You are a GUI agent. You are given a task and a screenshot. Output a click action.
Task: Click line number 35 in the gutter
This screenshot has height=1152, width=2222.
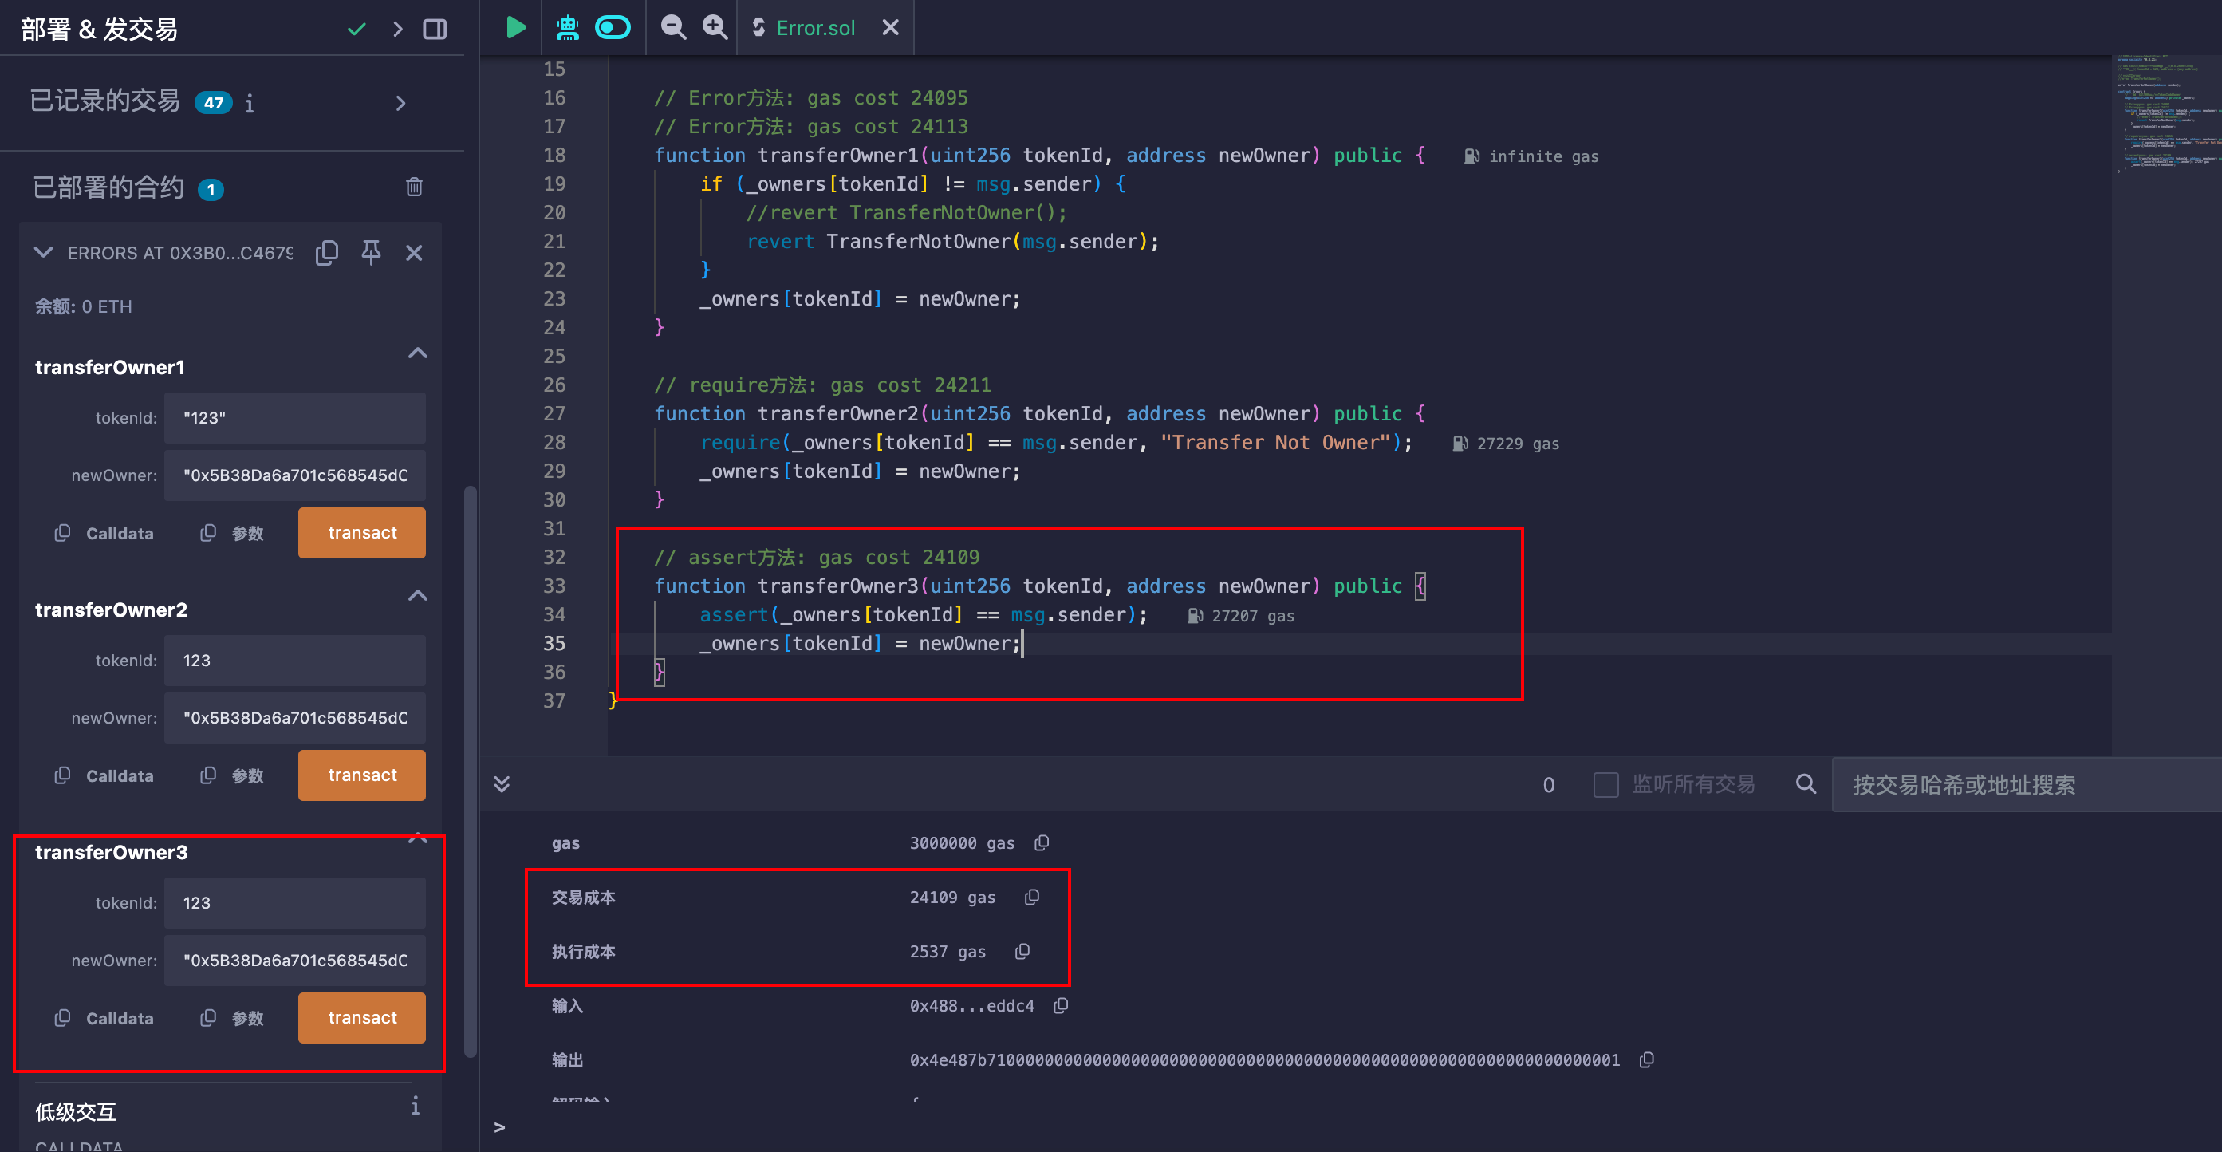click(x=554, y=644)
